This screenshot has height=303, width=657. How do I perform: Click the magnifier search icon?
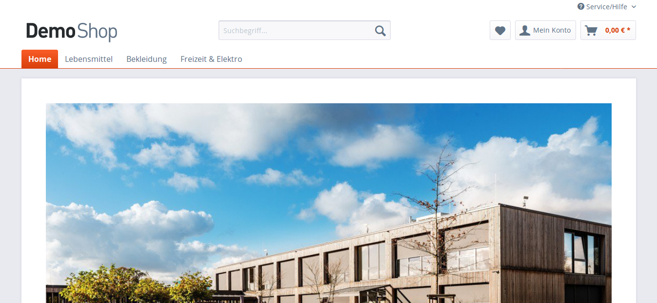click(x=380, y=31)
